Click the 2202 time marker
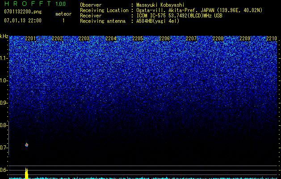The width and height of the screenshot is (281, 179). coord(57,38)
